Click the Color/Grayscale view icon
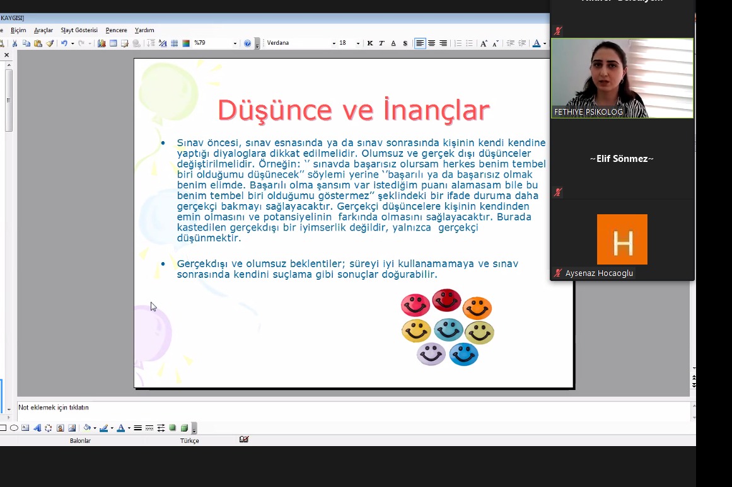732x487 pixels. coord(186,43)
